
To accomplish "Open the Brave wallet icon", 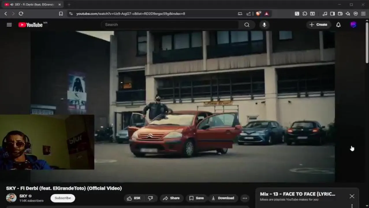I will (340, 14).
